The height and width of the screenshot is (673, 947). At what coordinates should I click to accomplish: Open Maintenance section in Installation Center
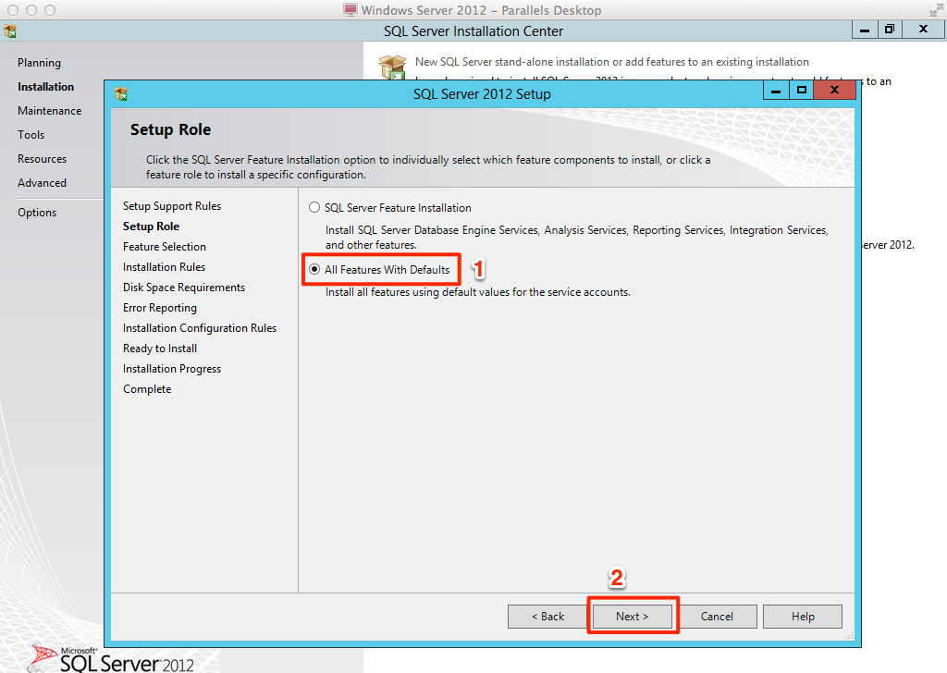tap(50, 111)
